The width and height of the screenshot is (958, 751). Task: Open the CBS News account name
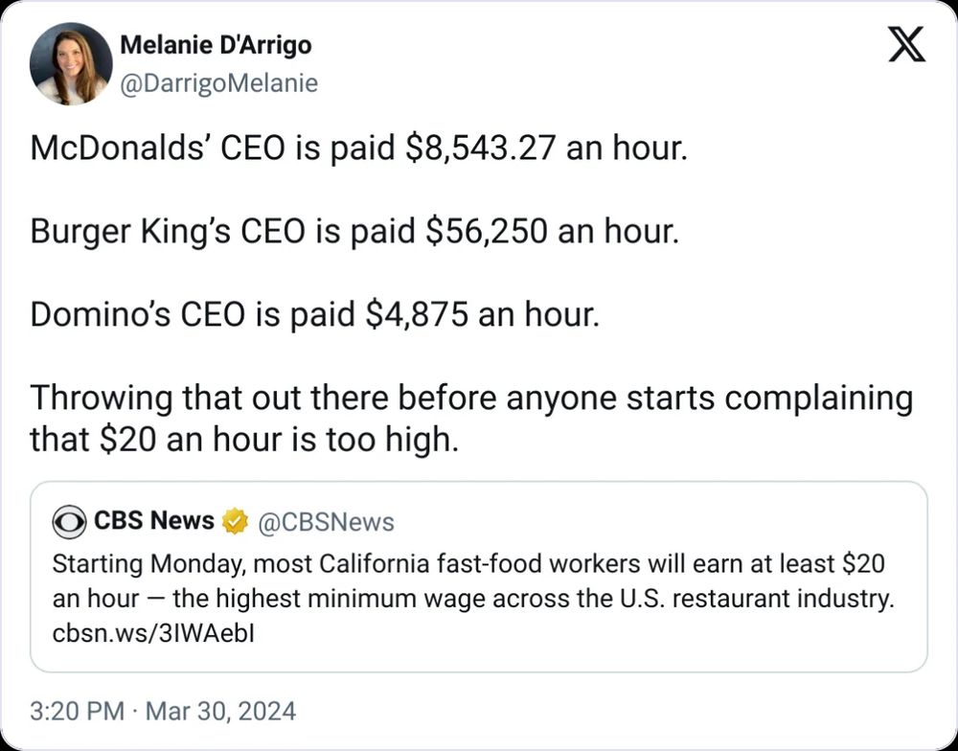tap(154, 521)
